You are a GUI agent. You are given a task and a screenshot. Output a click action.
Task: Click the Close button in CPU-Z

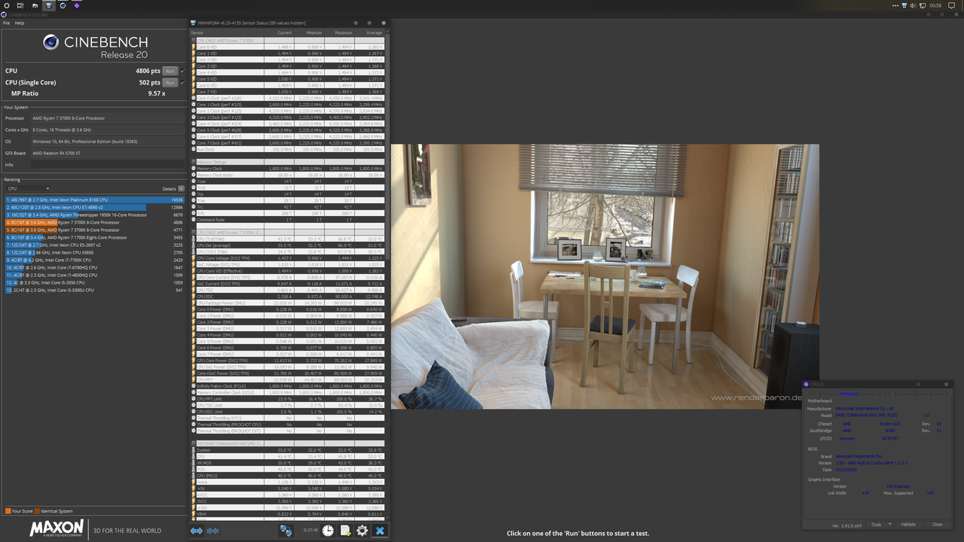[x=937, y=525]
